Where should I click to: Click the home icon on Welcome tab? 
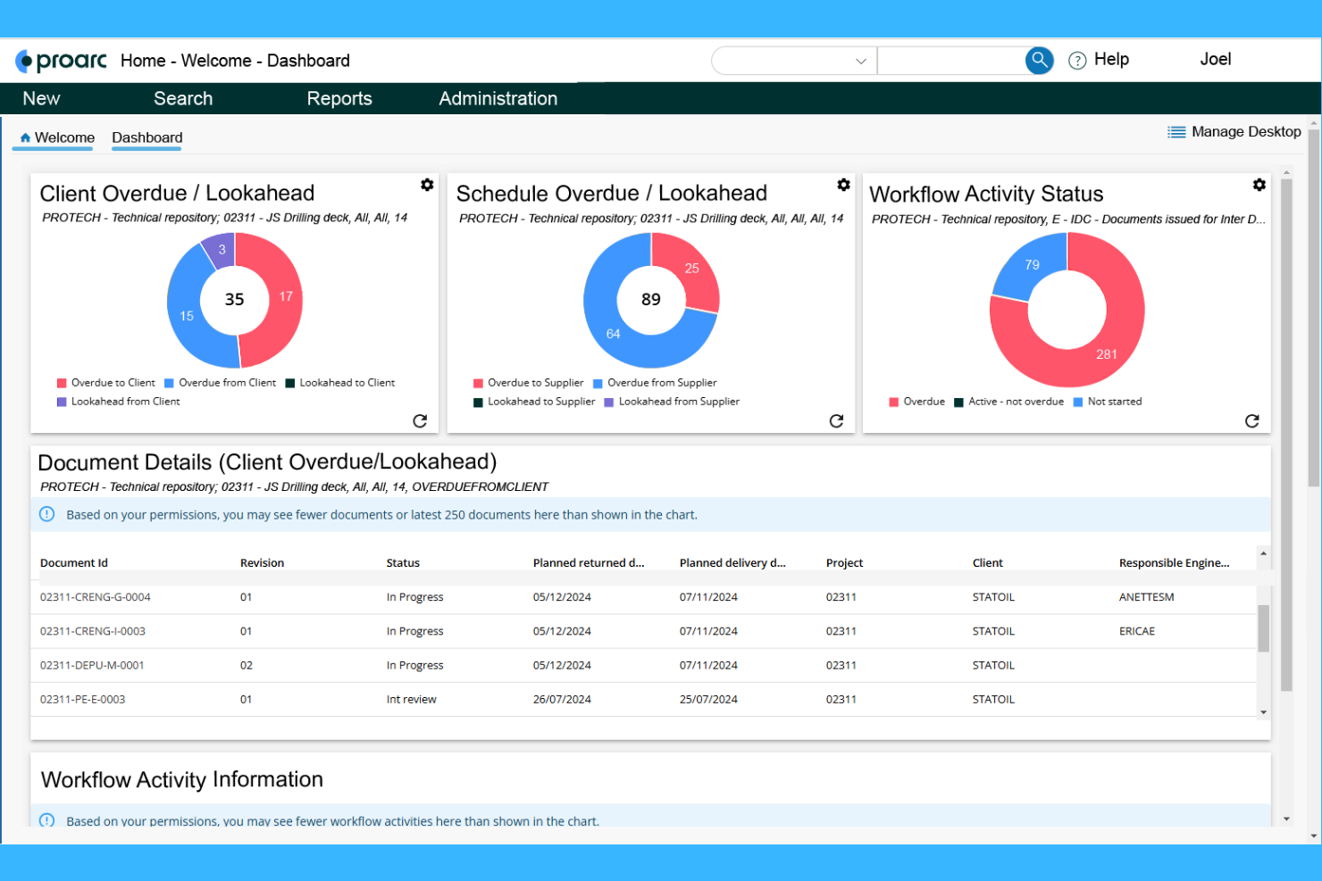pyautogui.click(x=24, y=137)
